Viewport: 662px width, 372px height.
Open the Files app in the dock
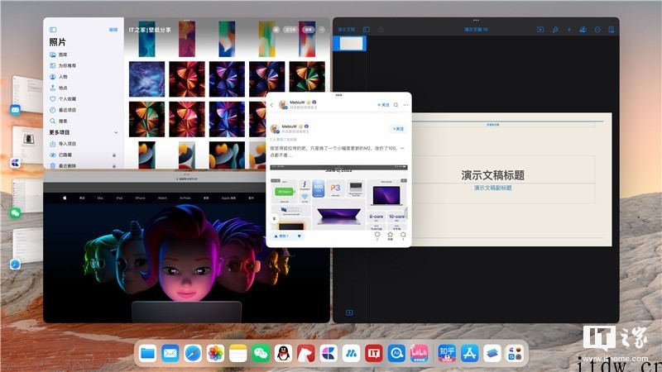pos(147,354)
